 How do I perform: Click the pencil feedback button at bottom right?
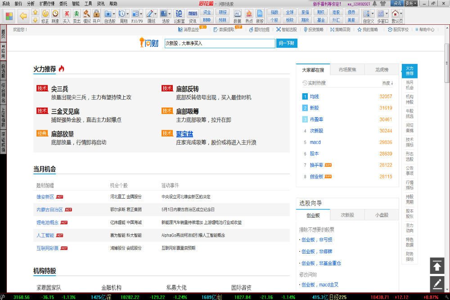[437, 284]
